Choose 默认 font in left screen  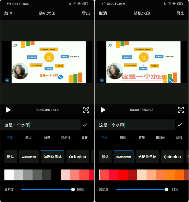[10, 157]
